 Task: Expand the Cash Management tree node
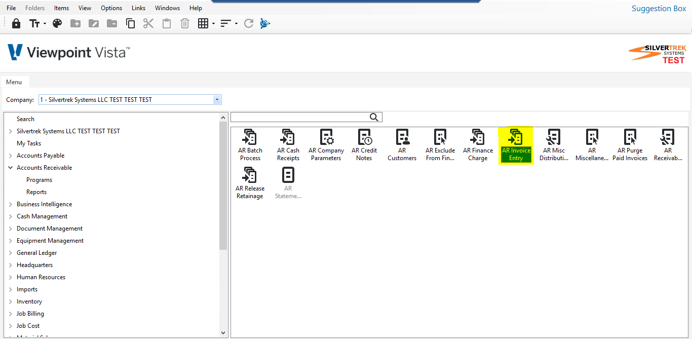[11, 216]
